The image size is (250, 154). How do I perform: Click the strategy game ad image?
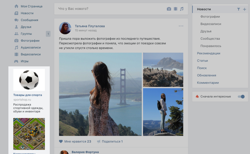click(x=29, y=134)
